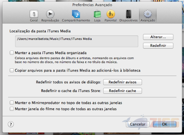This screenshot has width=184, height=135.
Task: Open the Dispositivos phone icon pane
Action: point(128,16)
